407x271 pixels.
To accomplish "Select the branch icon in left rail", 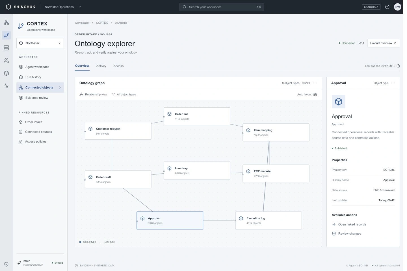I will pyautogui.click(x=6, y=35).
